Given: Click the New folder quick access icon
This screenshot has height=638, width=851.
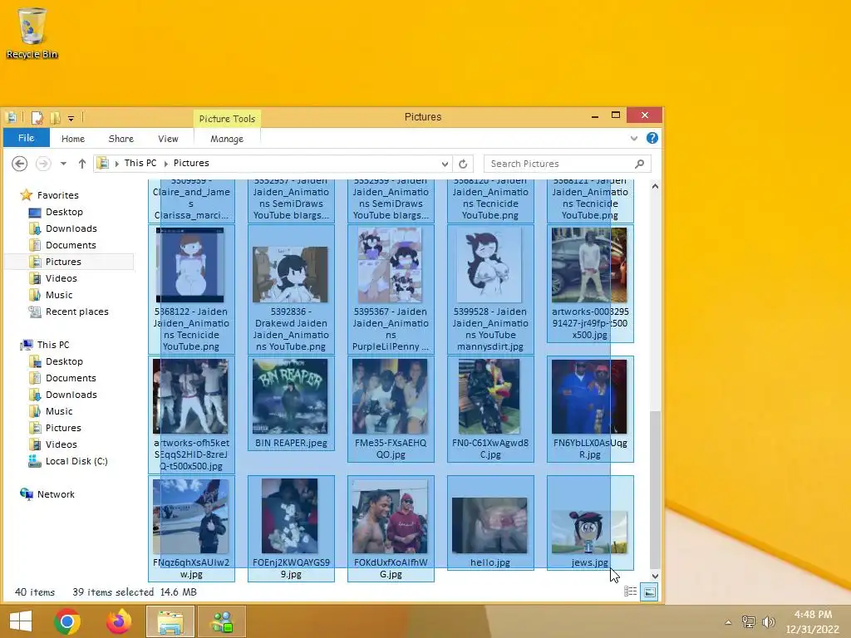Looking at the screenshot, I should click(x=55, y=117).
